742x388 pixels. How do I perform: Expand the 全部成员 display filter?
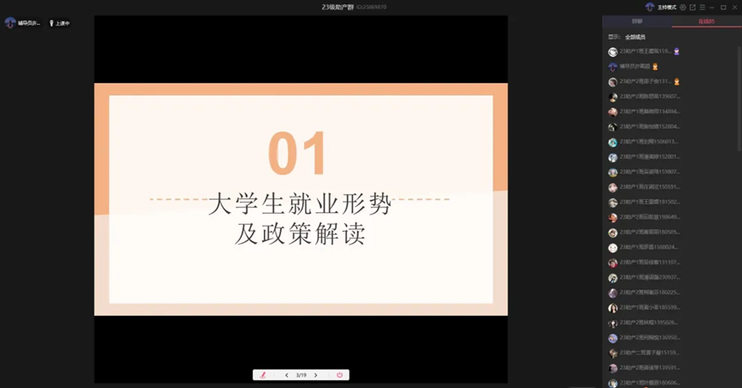(635, 37)
